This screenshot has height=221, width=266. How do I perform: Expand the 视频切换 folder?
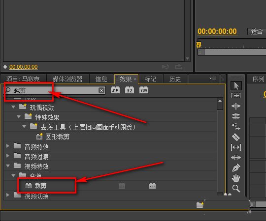pos(7,195)
